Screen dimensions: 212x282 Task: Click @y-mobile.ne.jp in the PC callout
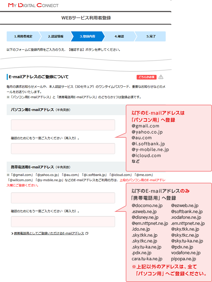click(150, 150)
